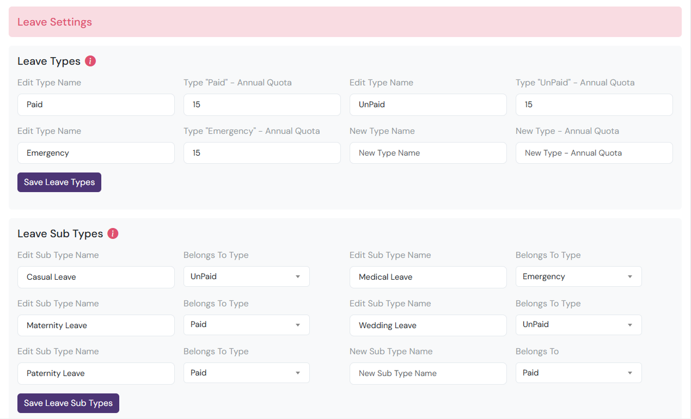
Task: Open Casual Leave's Belongs To Type dropdown
Action: [x=246, y=276]
